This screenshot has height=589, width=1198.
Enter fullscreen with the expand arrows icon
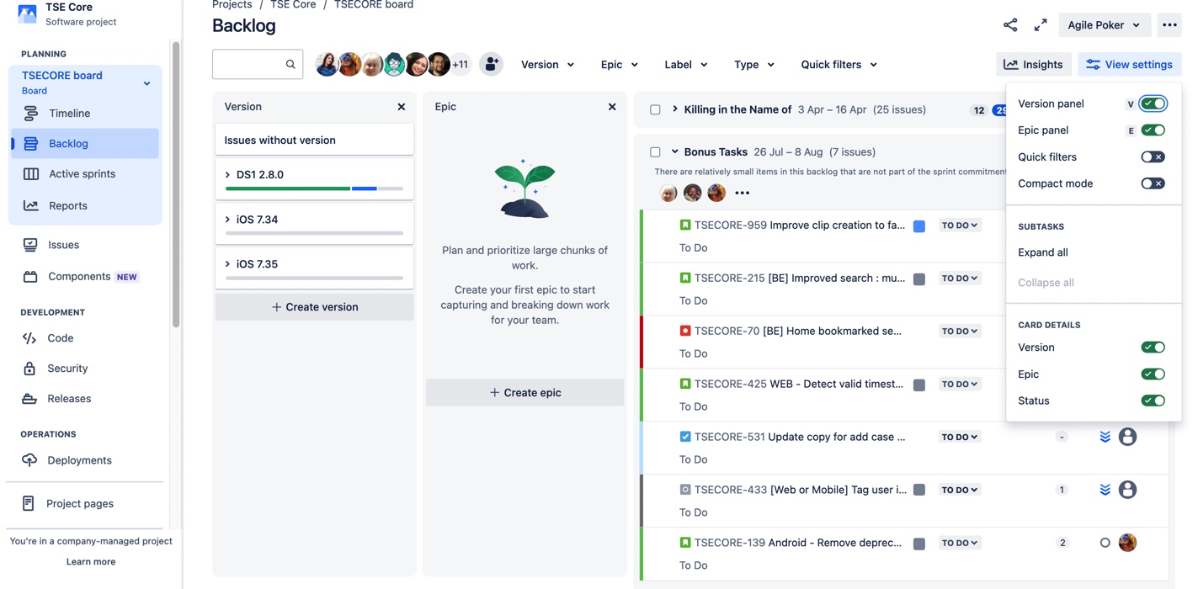pos(1041,25)
